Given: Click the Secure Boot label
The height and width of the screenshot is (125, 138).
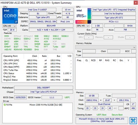Looking at the screenshot, I should coord(117,115).
